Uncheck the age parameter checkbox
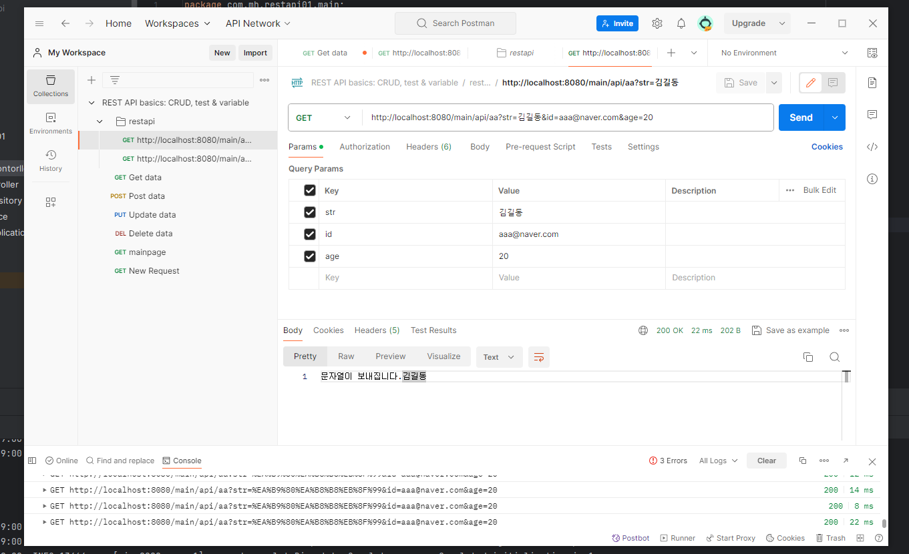The image size is (909, 554). 310,256
